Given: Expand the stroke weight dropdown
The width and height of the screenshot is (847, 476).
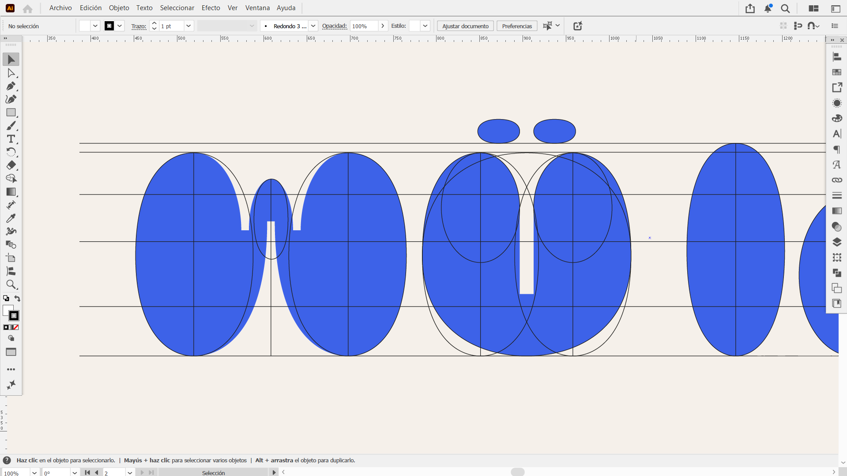Looking at the screenshot, I should click(188, 26).
